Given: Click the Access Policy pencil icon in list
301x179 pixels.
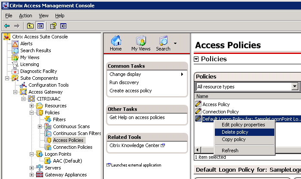Looking at the screenshot, I should [x=199, y=104].
